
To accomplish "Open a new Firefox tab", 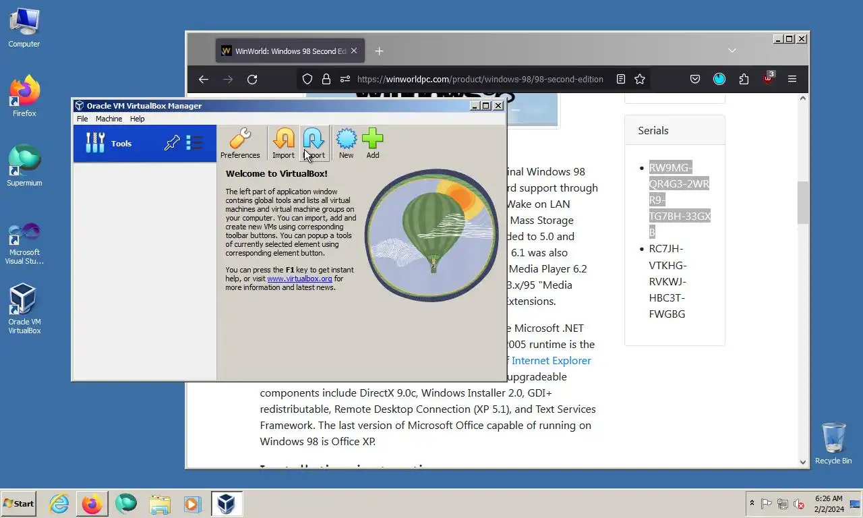I will pyautogui.click(x=379, y=51).
